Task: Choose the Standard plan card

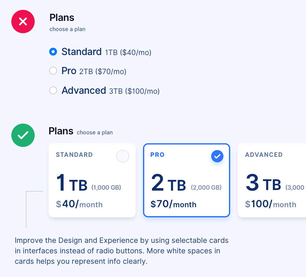Action: coord(92,180)
